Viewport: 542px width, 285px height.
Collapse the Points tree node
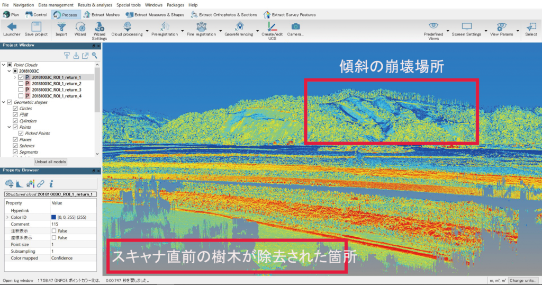[x=10, y=127]
